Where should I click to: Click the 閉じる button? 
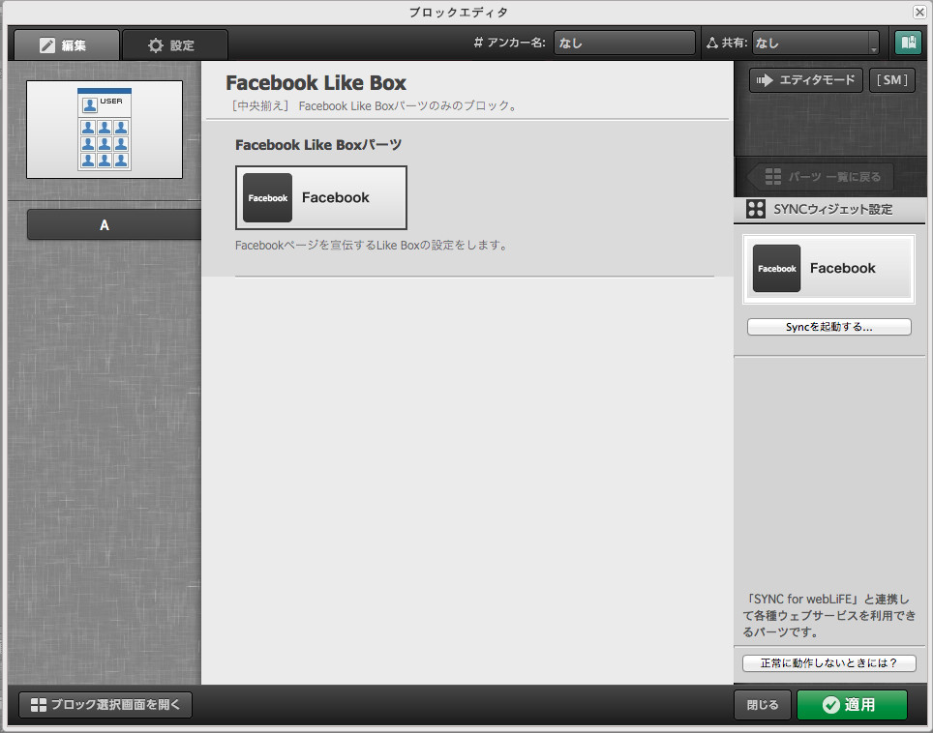[763, 704]
